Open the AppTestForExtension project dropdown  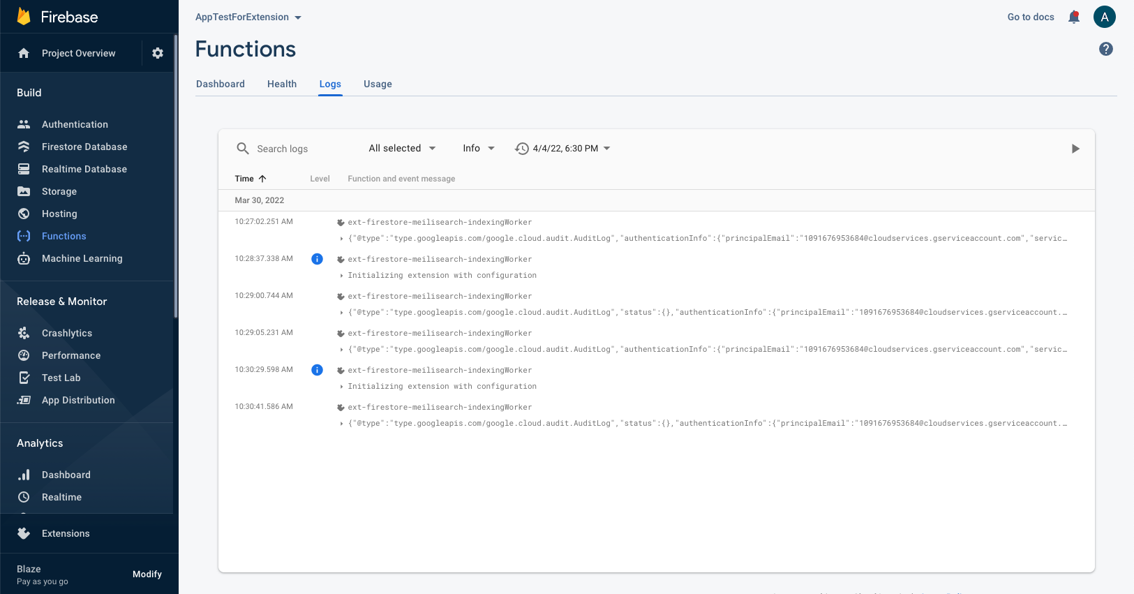click(248, 17)
